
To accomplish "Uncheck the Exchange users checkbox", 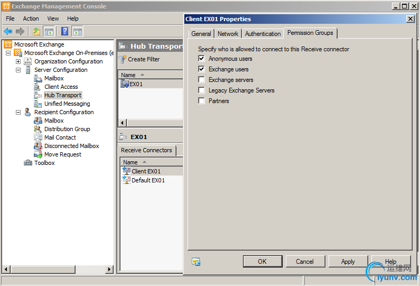I will (x=201, y=69).
